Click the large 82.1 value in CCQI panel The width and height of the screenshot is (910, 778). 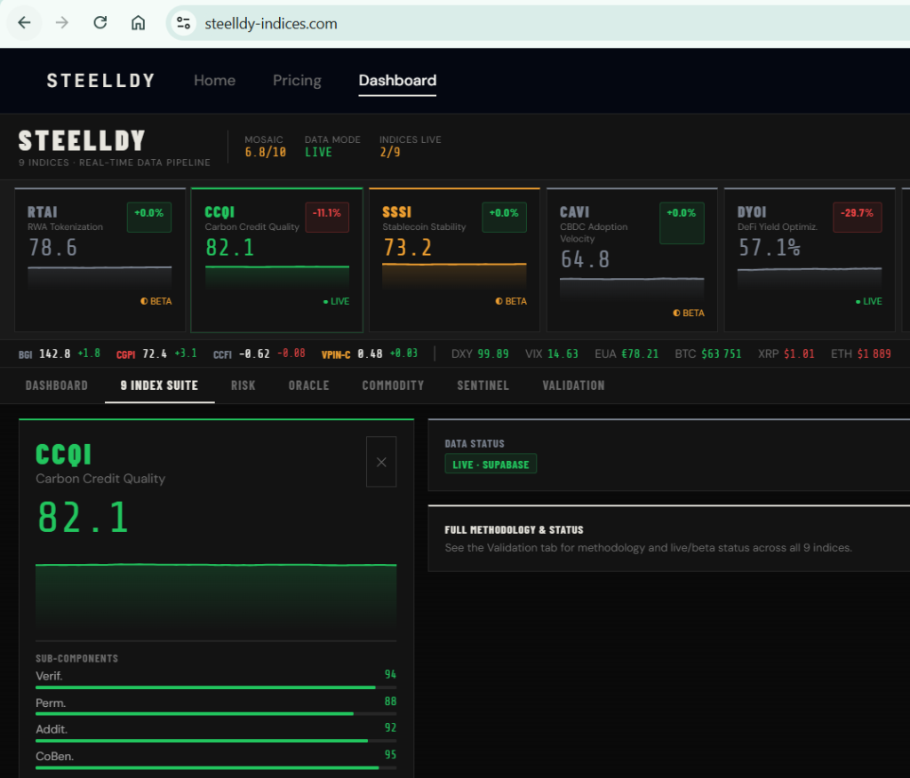pos(83,517)
